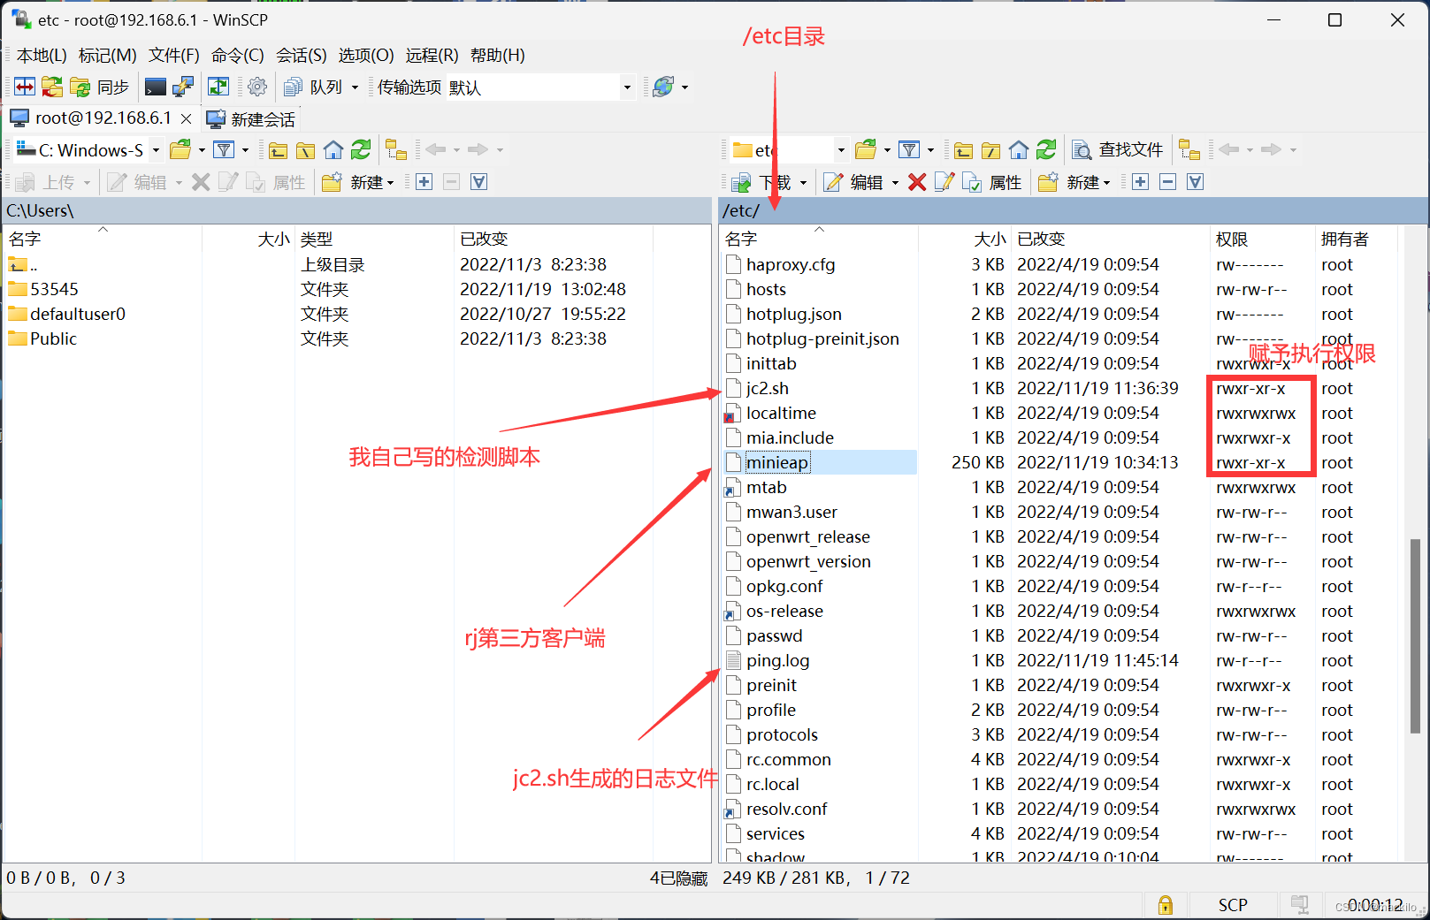Expand the remote 新建 dropdown arrow

1106,183
